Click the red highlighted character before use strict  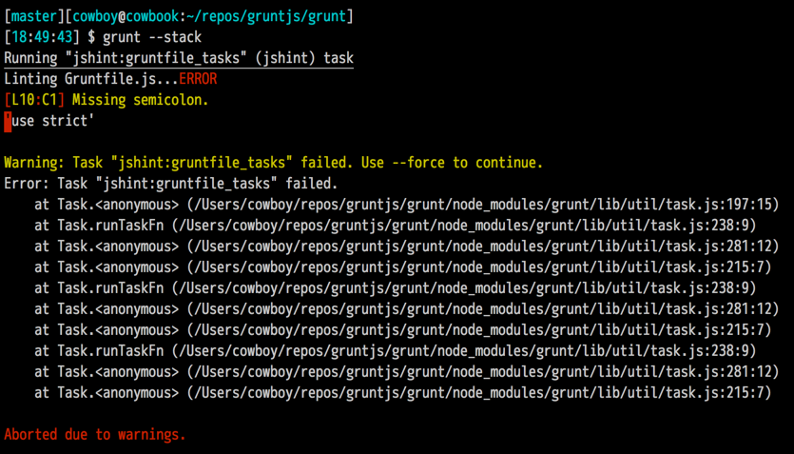pos(8,121)
